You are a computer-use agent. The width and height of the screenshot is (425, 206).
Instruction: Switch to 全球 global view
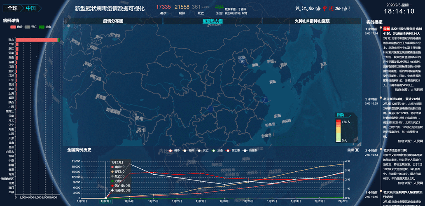click(12, 8)
